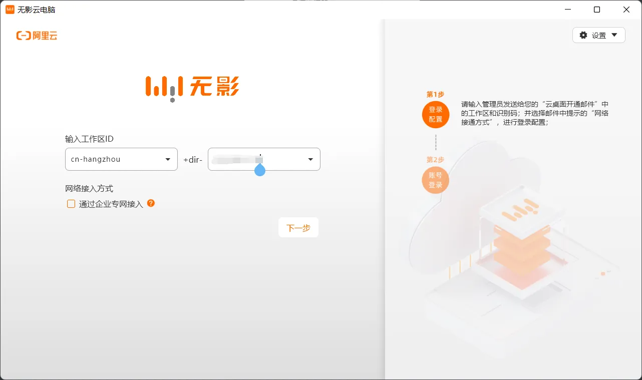Click the 第2步 label

[435, 160]
